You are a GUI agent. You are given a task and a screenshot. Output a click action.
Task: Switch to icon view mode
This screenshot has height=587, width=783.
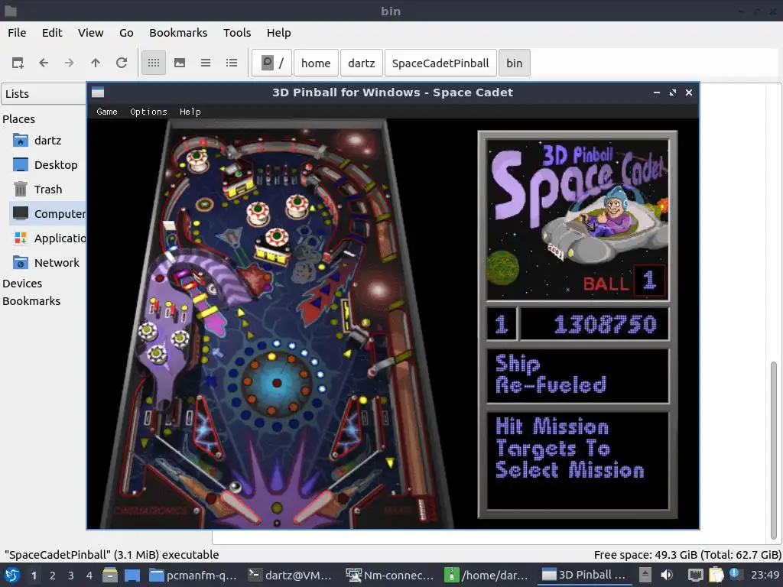(x=154, y=63)
